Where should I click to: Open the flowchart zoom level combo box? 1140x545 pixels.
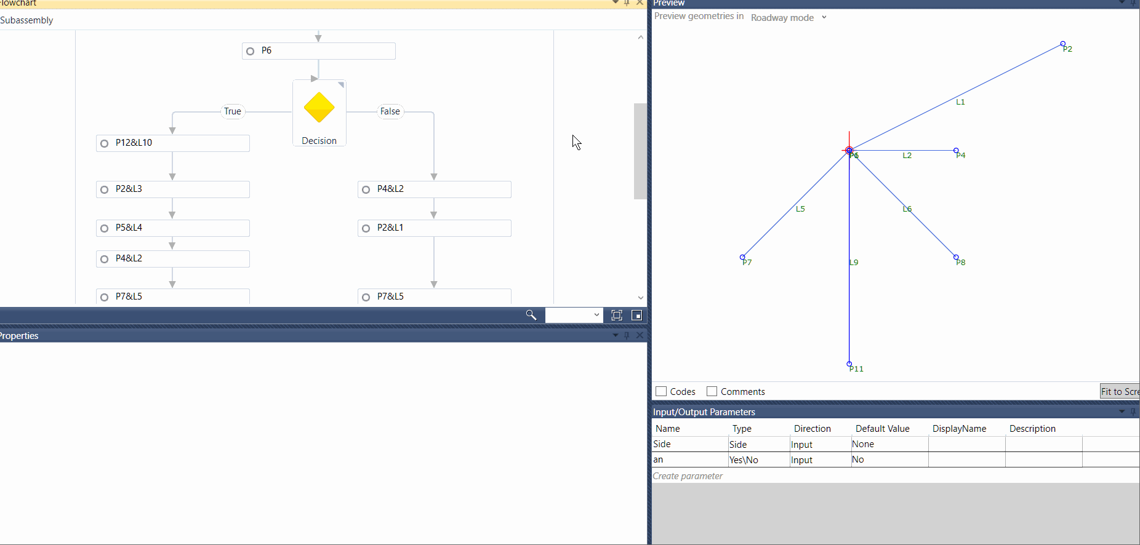pos(574,315)
